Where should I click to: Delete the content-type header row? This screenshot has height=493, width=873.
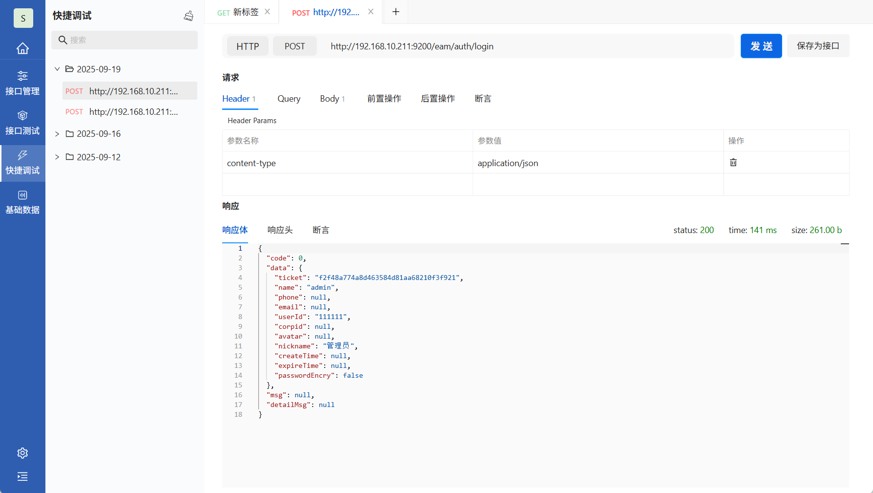[x=733, y=162]
